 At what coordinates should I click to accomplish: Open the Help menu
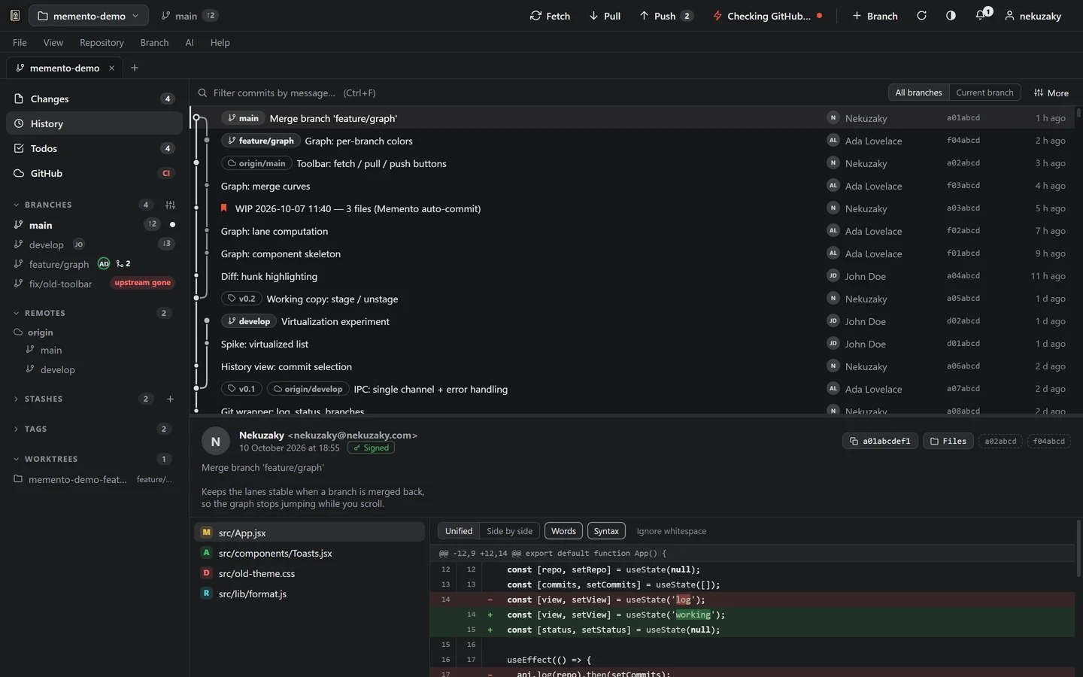(220, 42)
